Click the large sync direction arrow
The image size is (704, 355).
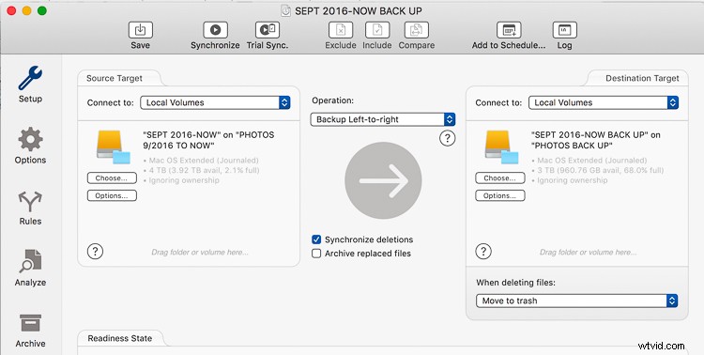(383, 180)
